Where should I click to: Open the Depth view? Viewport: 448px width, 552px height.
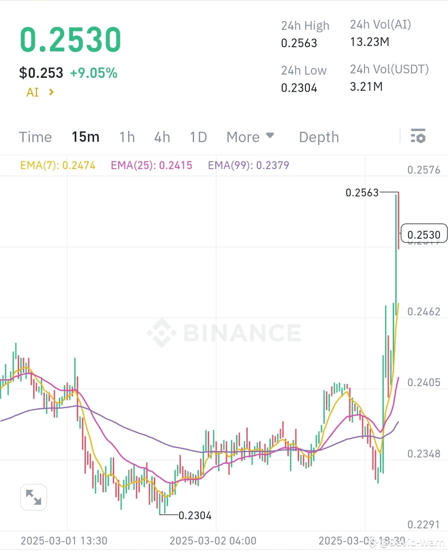319,137
